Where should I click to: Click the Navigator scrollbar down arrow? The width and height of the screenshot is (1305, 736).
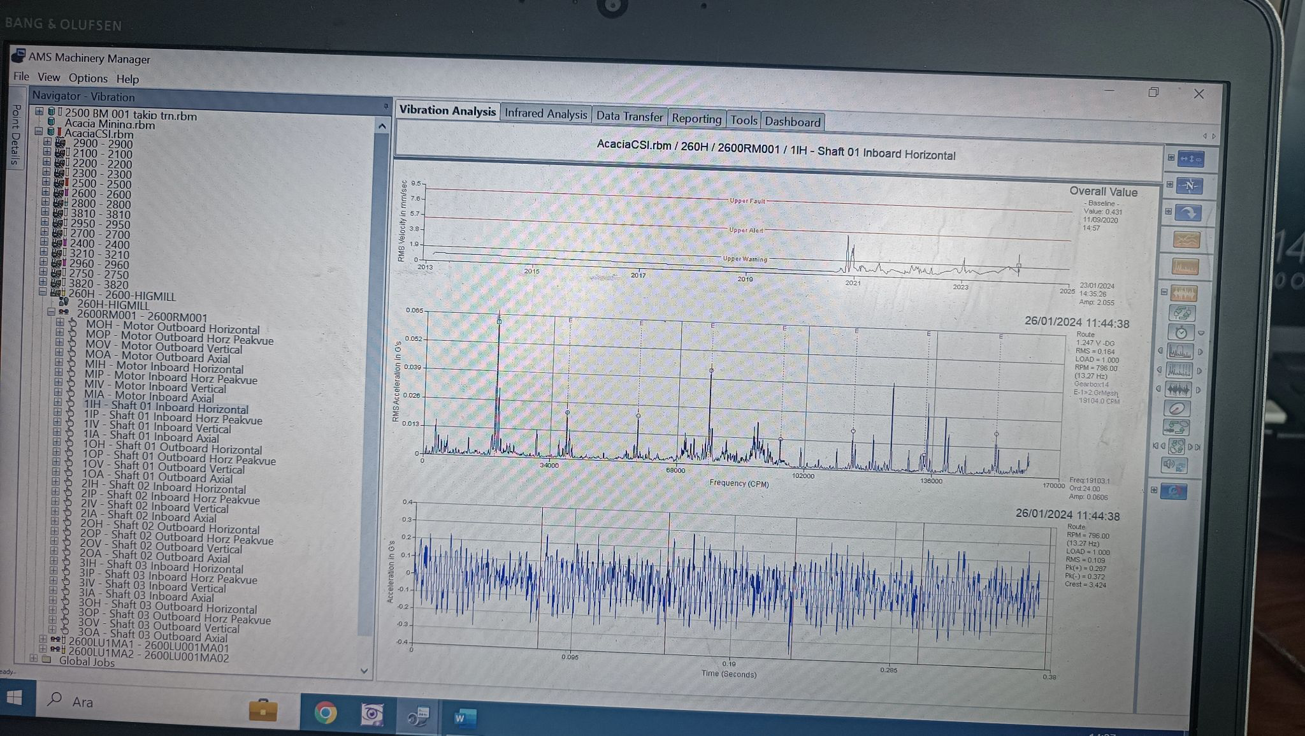[x=364, y=670]
